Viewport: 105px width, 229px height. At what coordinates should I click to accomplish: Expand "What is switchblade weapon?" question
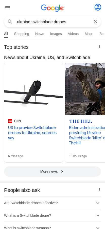(x=52, y=226)
